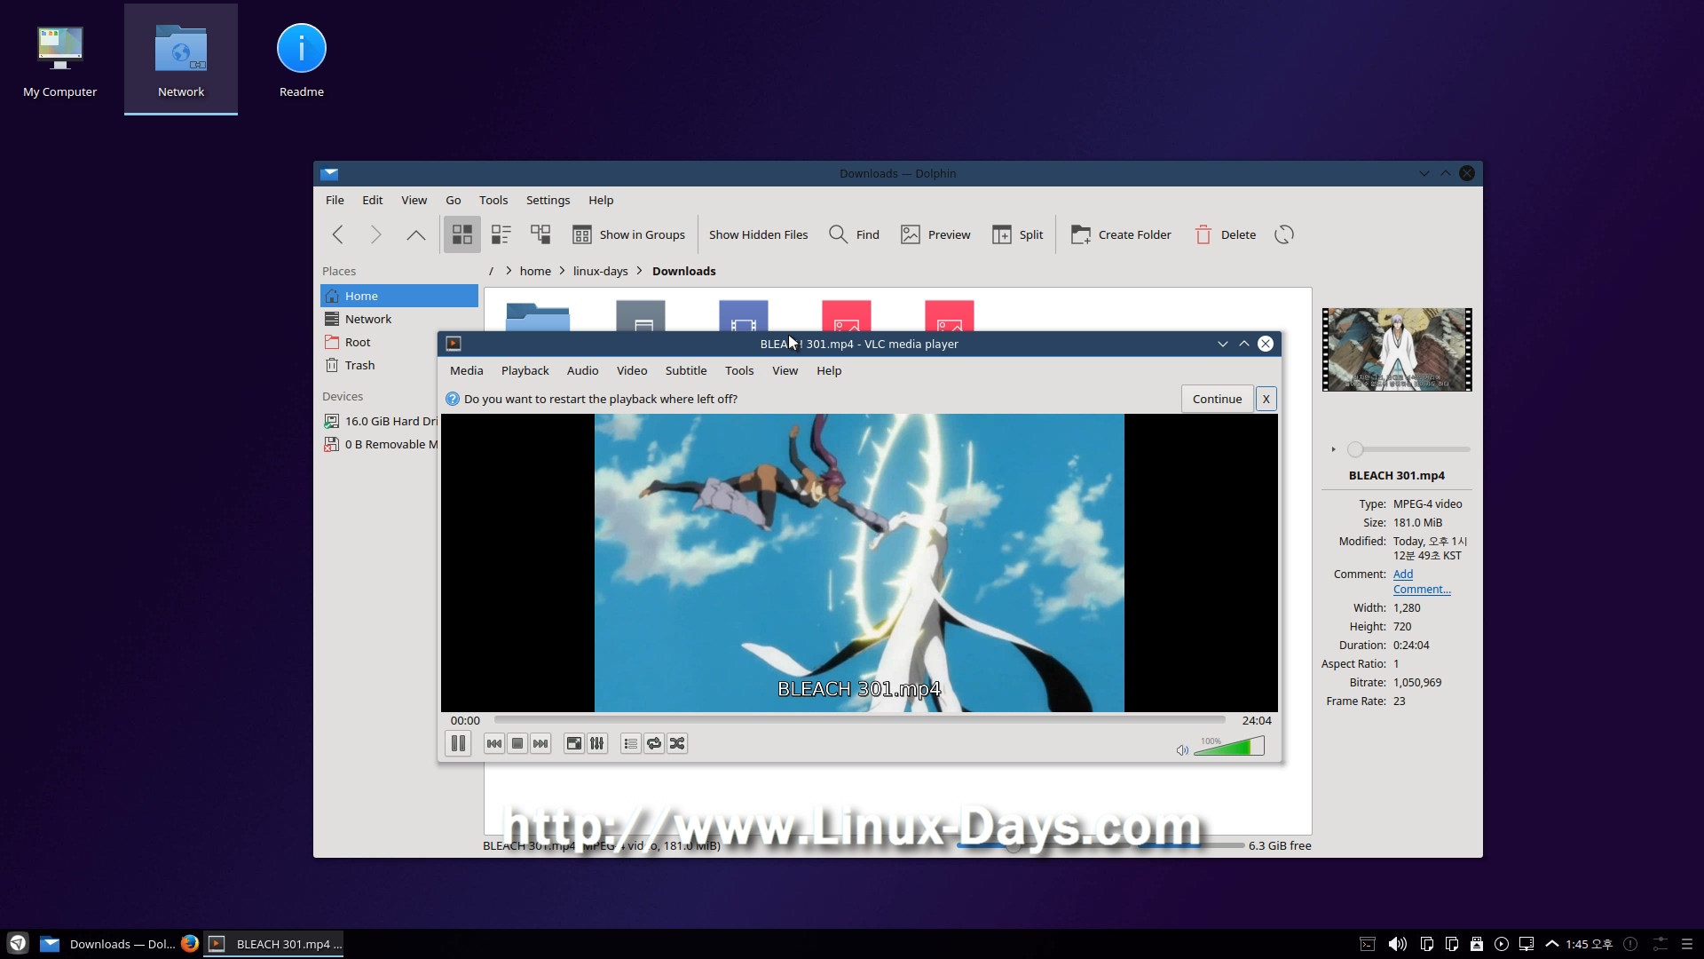Screen dimensions: 1704x959
Task: Expand breadcrumb arrow after root slash
Action: (x=509, y=272)
